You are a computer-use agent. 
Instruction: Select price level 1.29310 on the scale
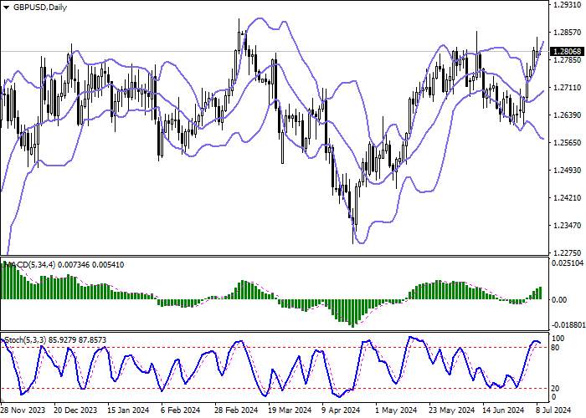tap(568, 5)
